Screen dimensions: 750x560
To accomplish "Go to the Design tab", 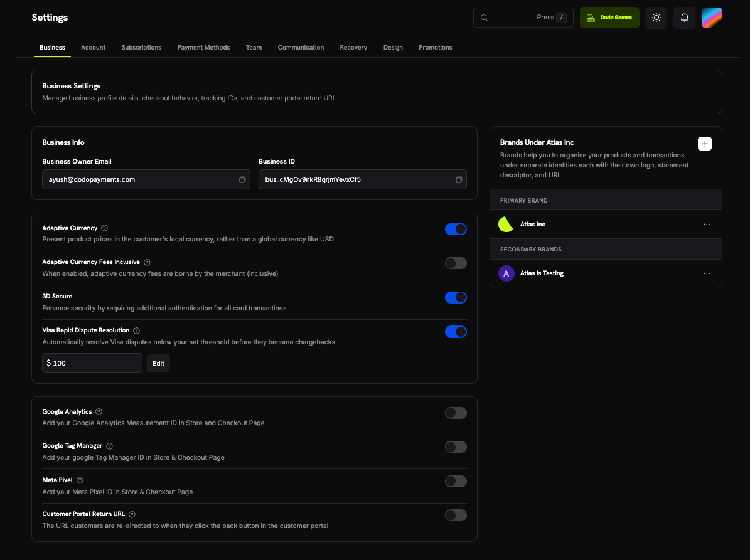I will (393, 47).
